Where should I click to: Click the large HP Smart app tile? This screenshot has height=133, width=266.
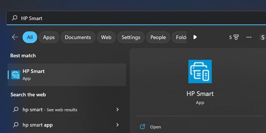[x=200, y=71]
